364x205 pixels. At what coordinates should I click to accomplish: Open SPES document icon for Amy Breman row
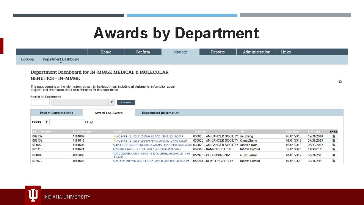click(x=334, y=155)
